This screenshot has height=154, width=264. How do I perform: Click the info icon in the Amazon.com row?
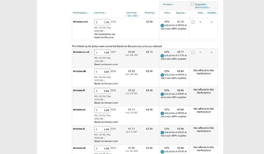point(162,26)
